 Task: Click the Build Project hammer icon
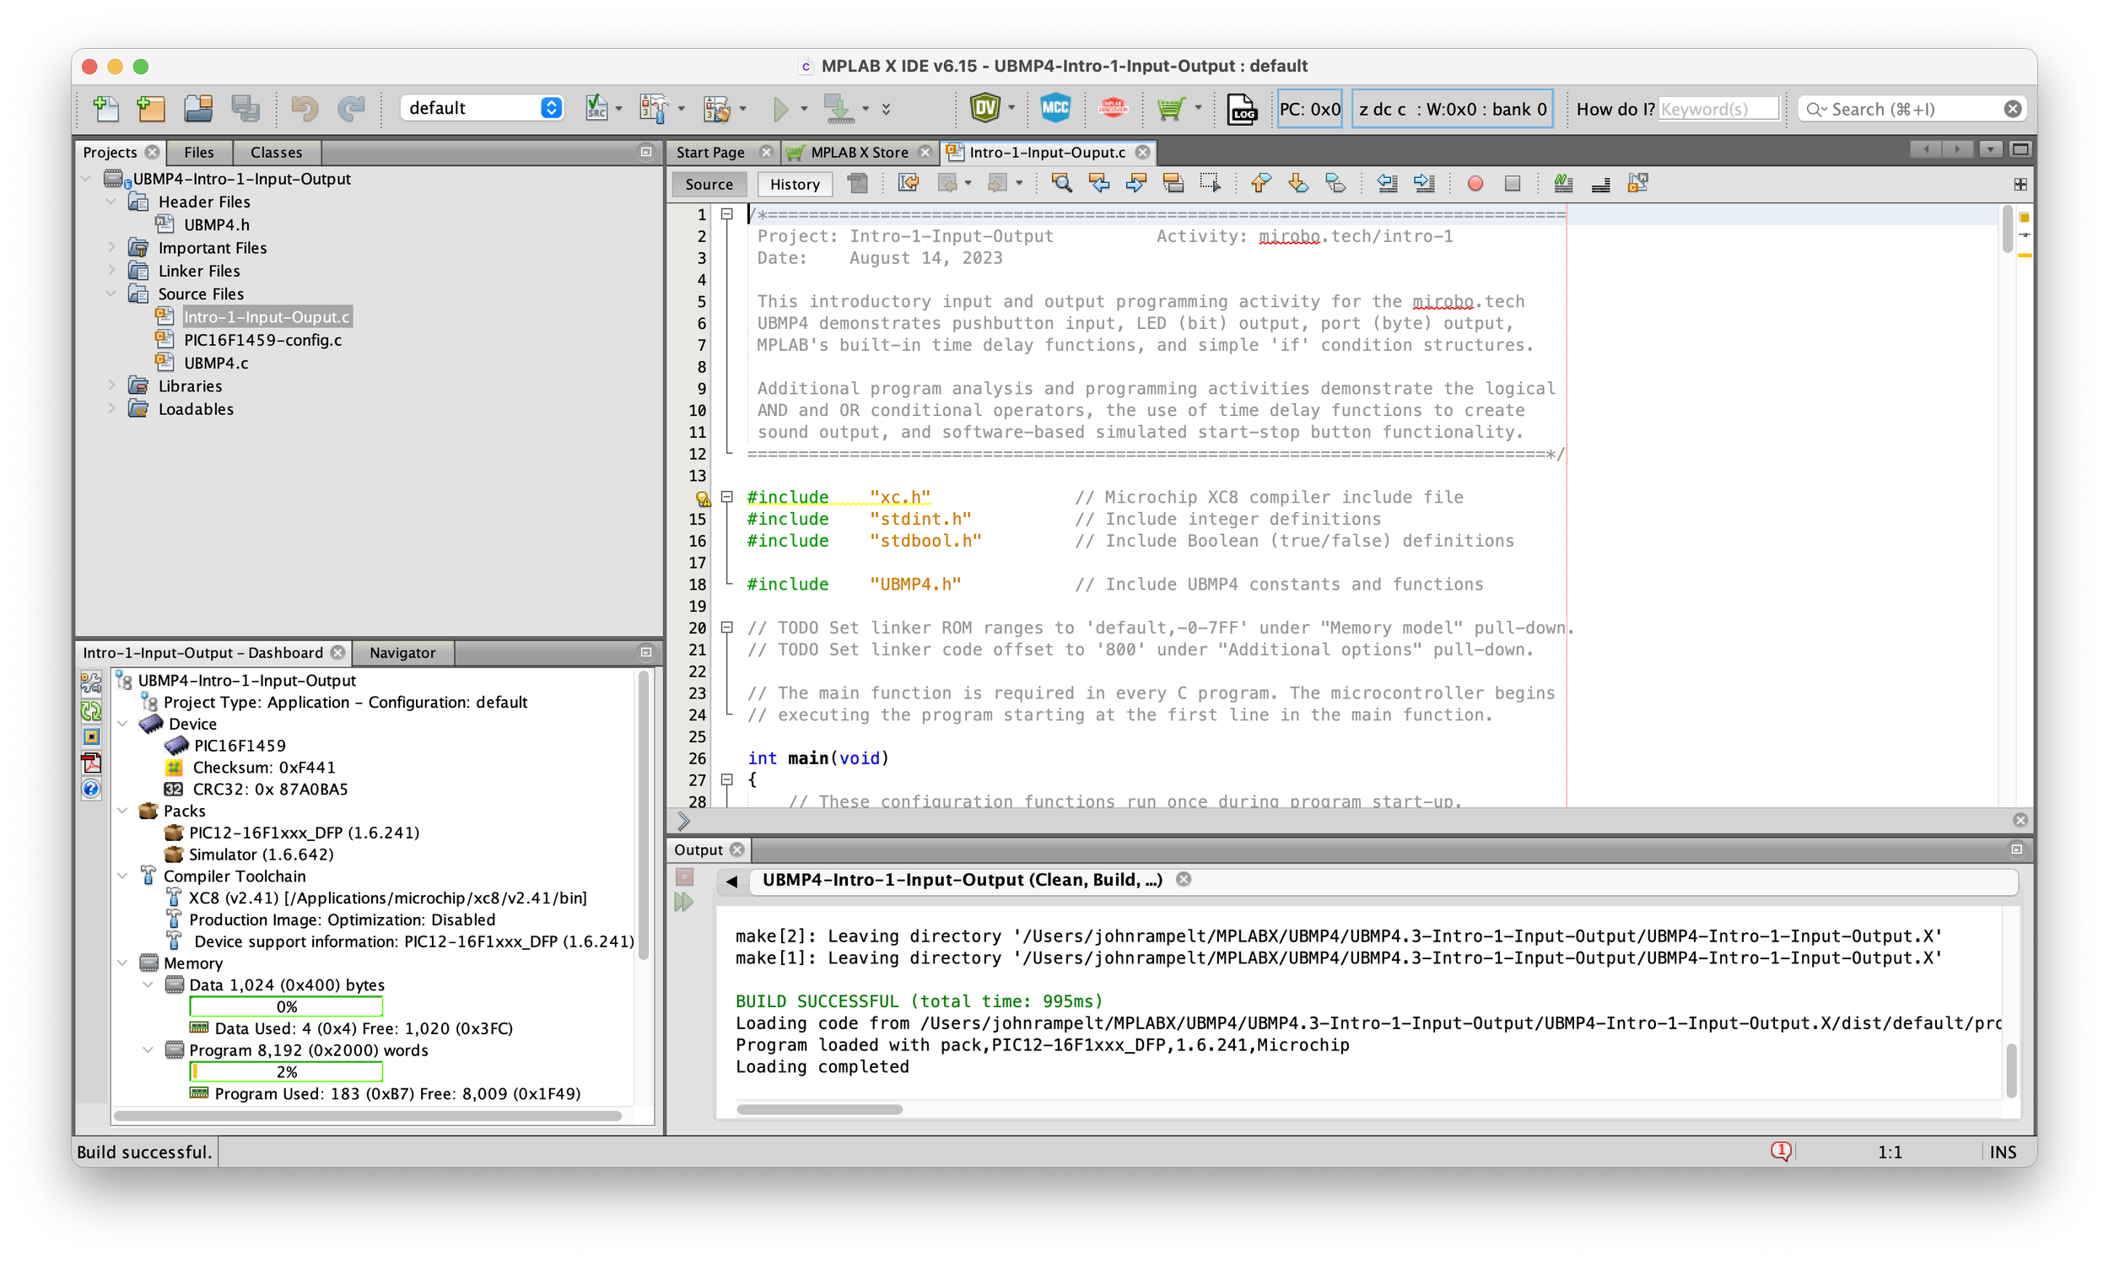point(653,108)
